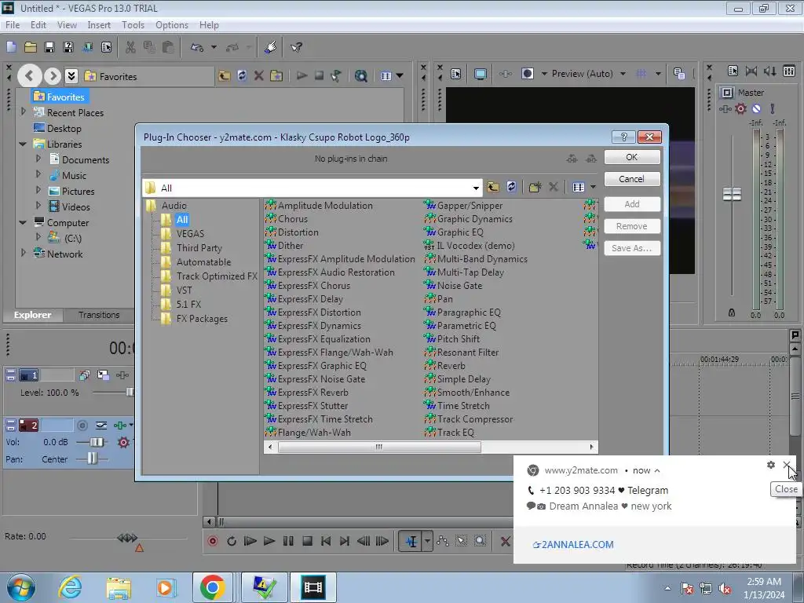Click OK in Plug-In Chooser
Image resolution: width=804 pixels, height=603 pixels.
tap(632, 157)
